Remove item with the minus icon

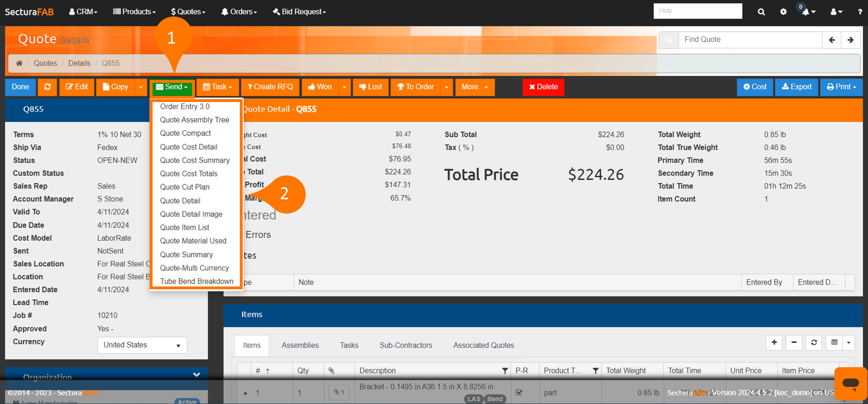coord(794,343)
